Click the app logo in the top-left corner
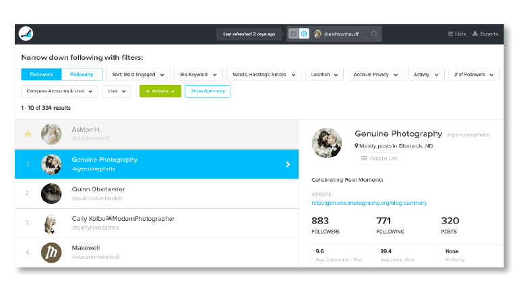The height and width of the screenshot is (291, 519). pos(26,34)
